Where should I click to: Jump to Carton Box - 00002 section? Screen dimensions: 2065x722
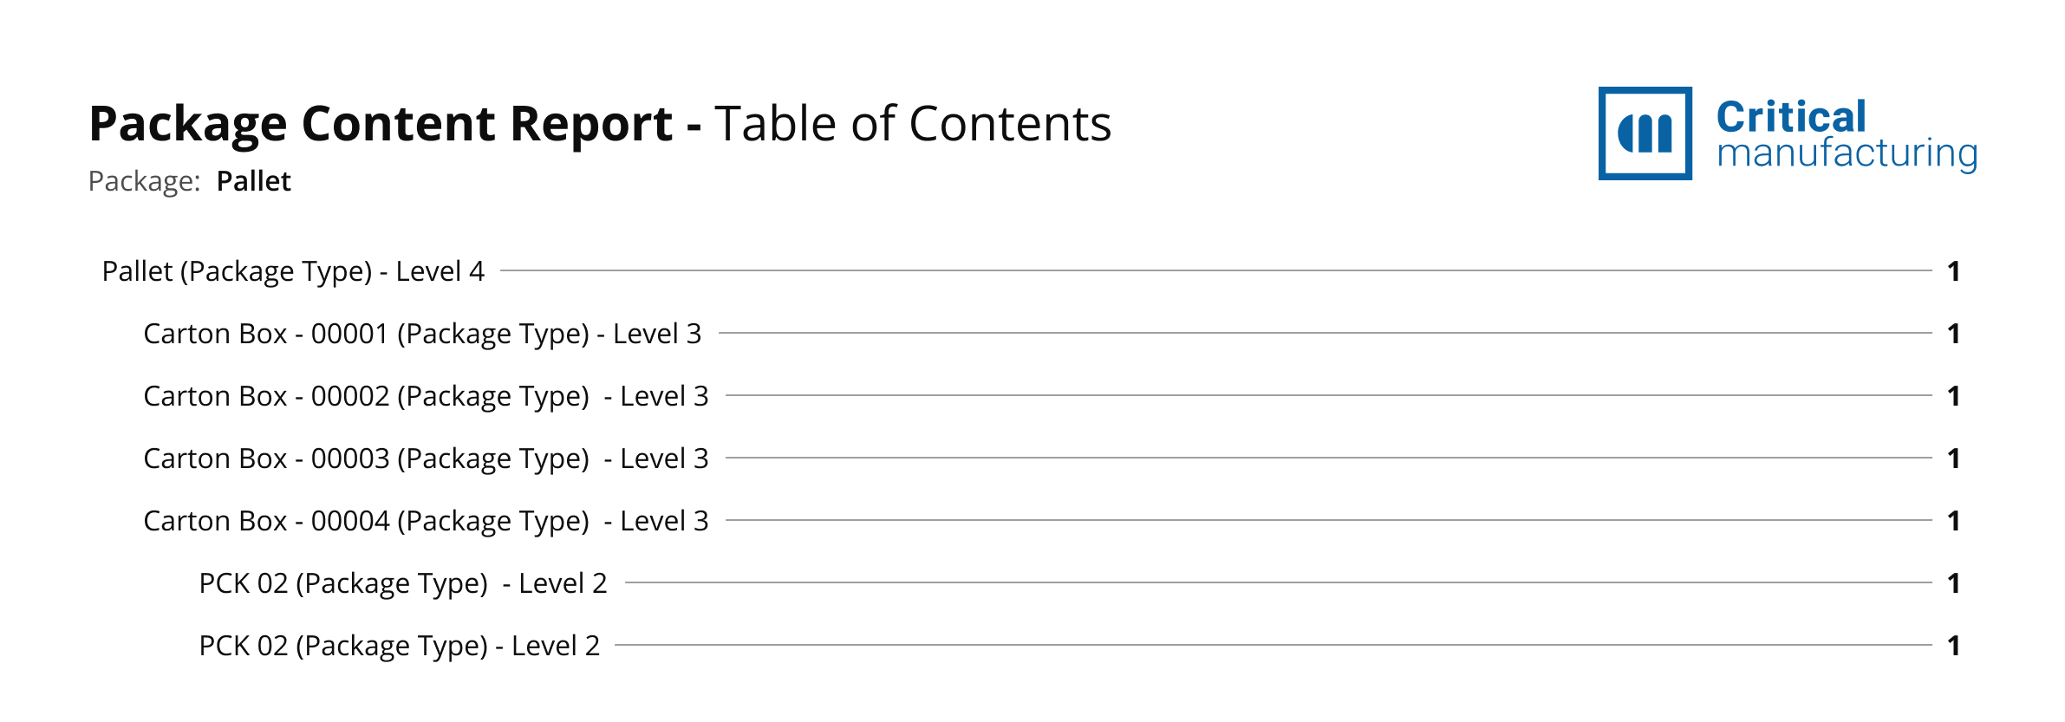click(426, 396)
